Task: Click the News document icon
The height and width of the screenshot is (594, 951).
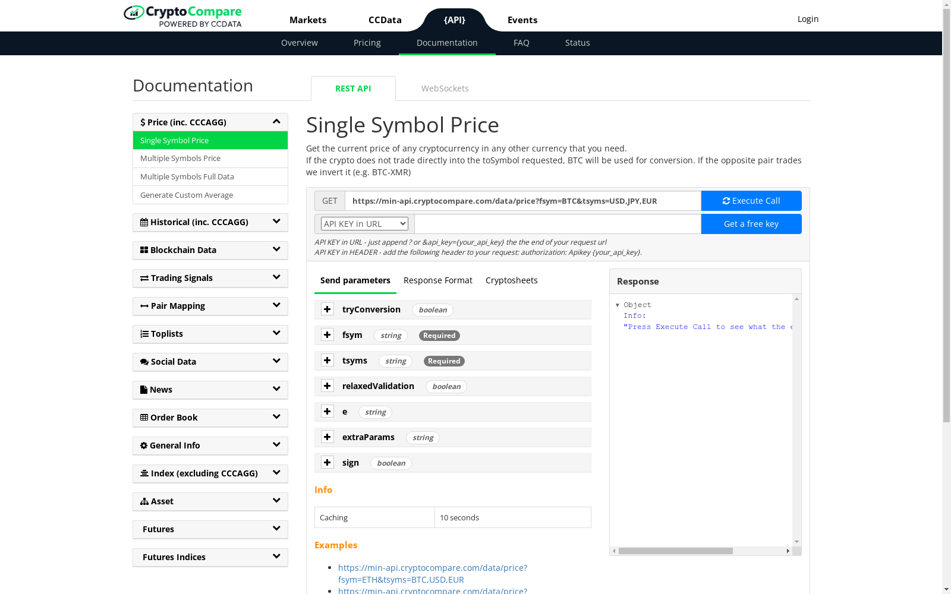Action: 144,390
